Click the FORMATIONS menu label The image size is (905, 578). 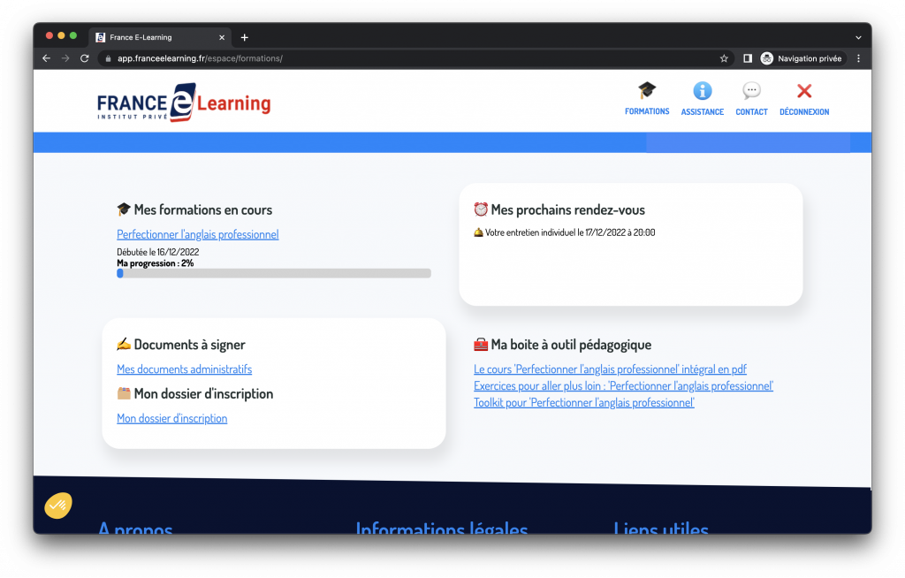click(647, 111)
